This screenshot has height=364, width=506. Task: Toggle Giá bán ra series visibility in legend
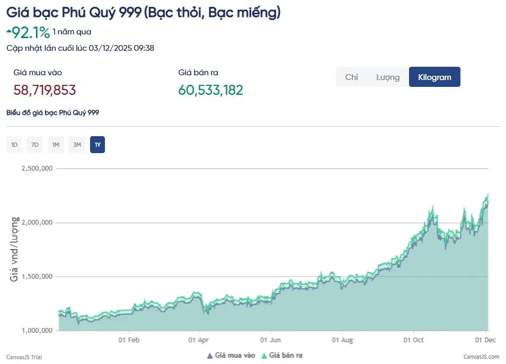pyautogui.click(x=283, y=356)
